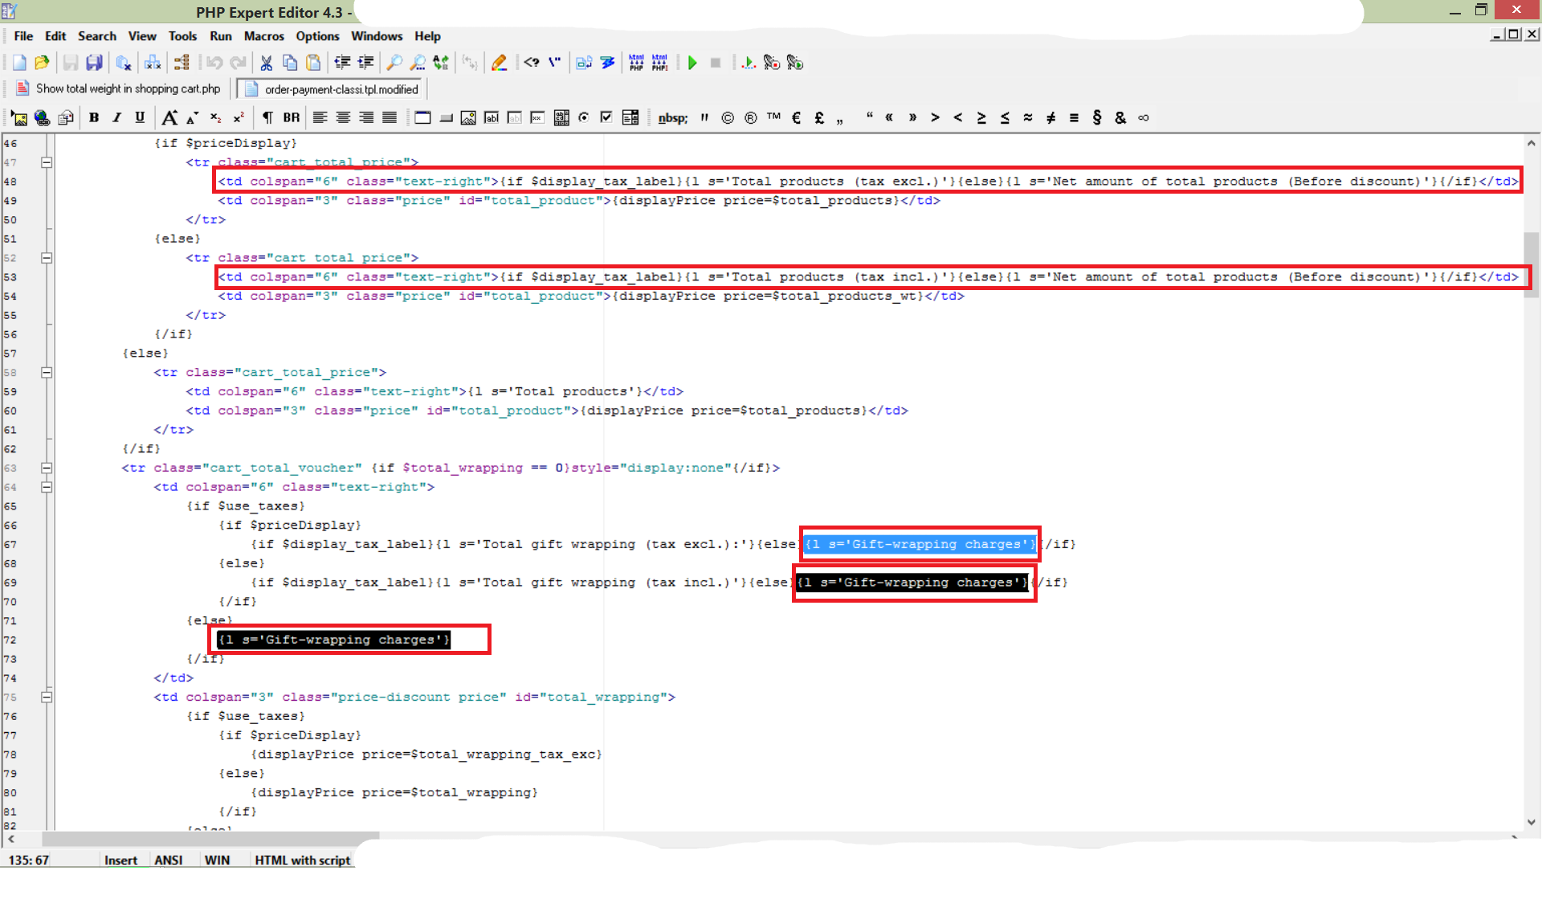Image resolution: width=1542 pixels, height=904 pixels.
Task: Click the Underline formatting icon
Action: pyautogui.click(x=140, y=117)
